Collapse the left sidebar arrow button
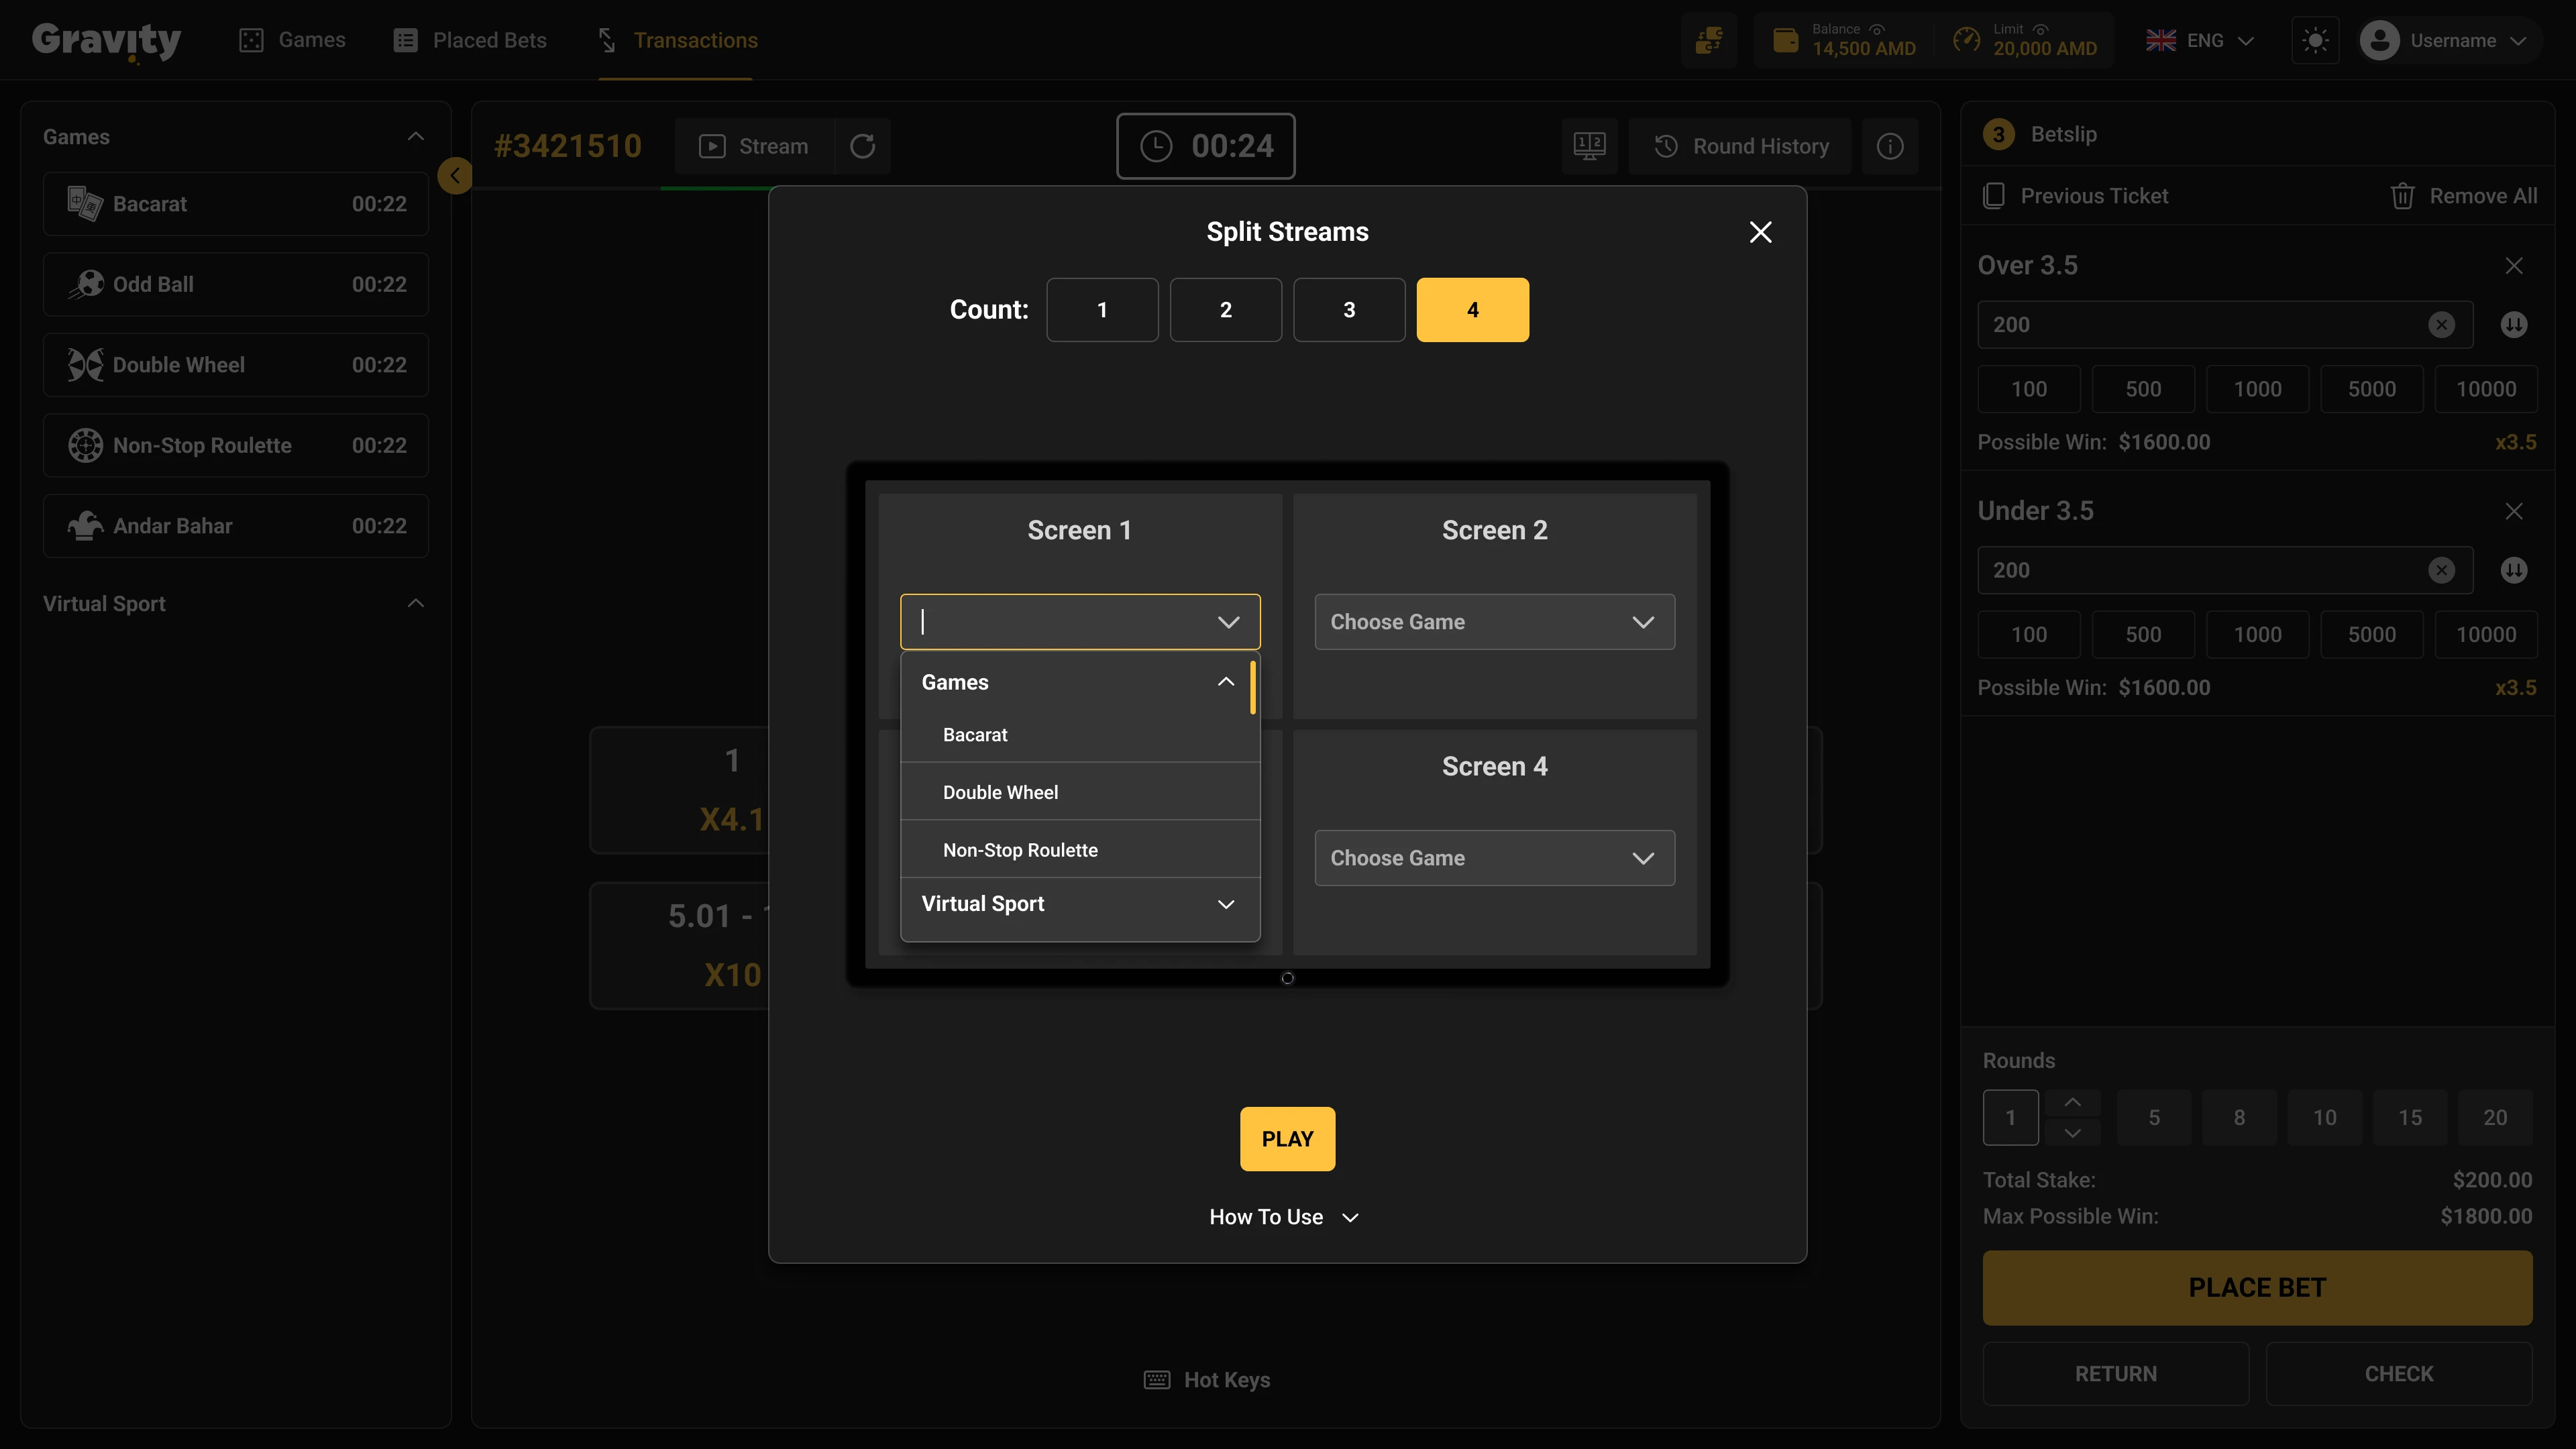 point(455,176)
